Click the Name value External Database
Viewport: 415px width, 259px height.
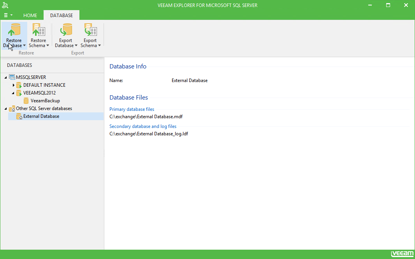pos(190,80)
